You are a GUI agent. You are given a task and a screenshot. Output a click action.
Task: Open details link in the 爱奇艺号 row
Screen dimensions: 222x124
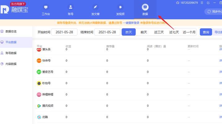[x=220, y=72]
